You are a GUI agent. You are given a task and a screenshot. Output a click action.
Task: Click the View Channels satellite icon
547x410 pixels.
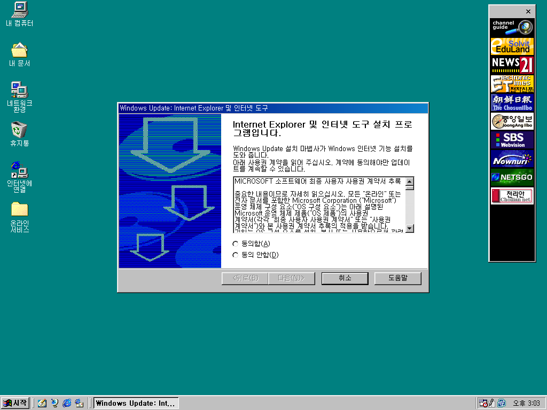pos(54,403)
